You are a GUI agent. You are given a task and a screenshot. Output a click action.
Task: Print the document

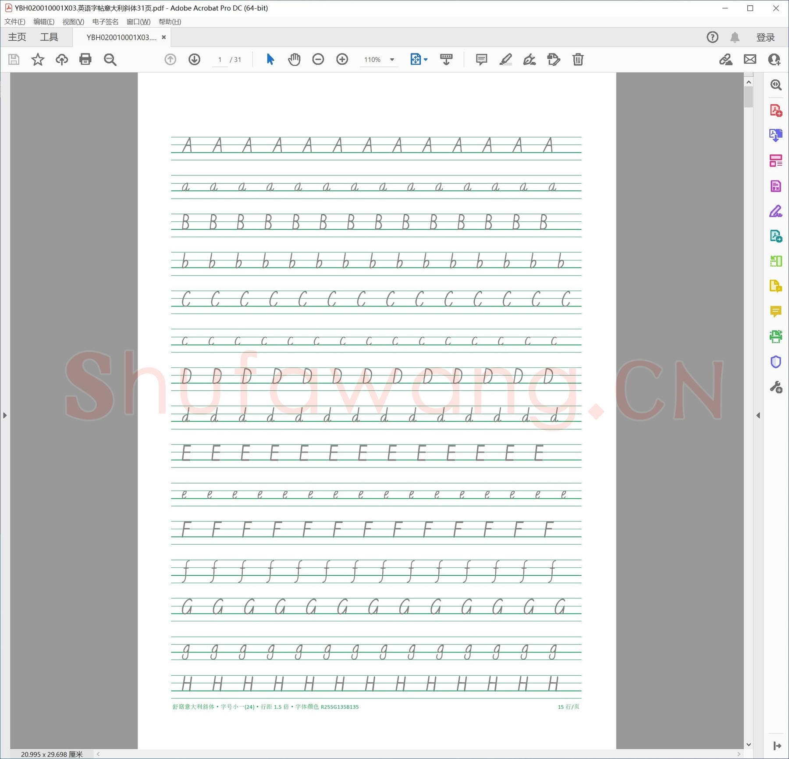pos(85,59)
